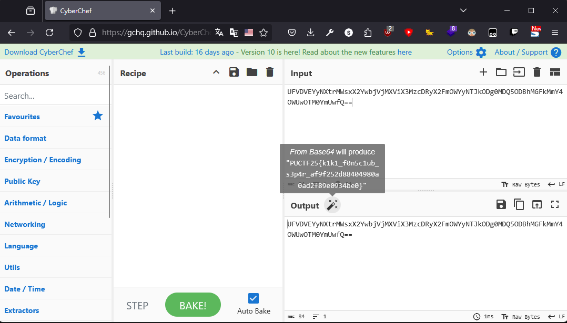The image size is (567, 323).
Task: Open Firefox View tab overview
Action: [x=31, y=11]
